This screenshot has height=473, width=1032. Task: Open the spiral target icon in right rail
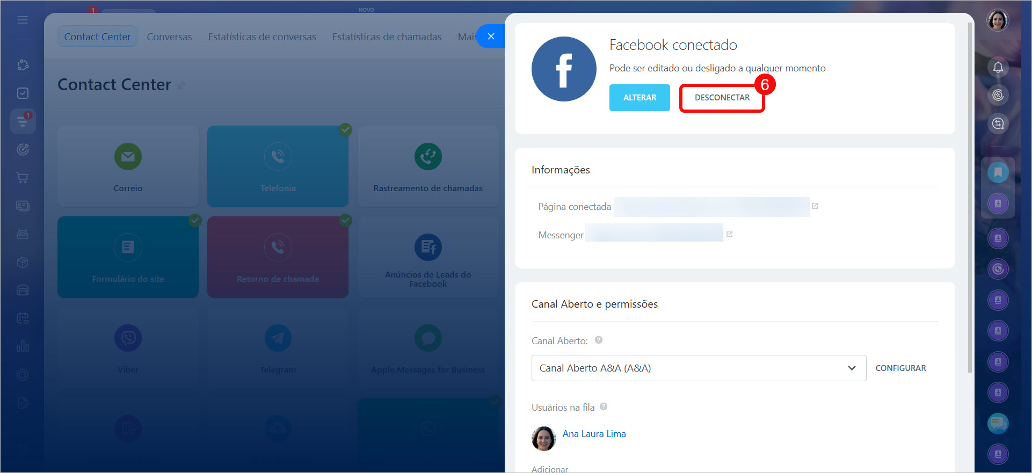pos(998,96)
